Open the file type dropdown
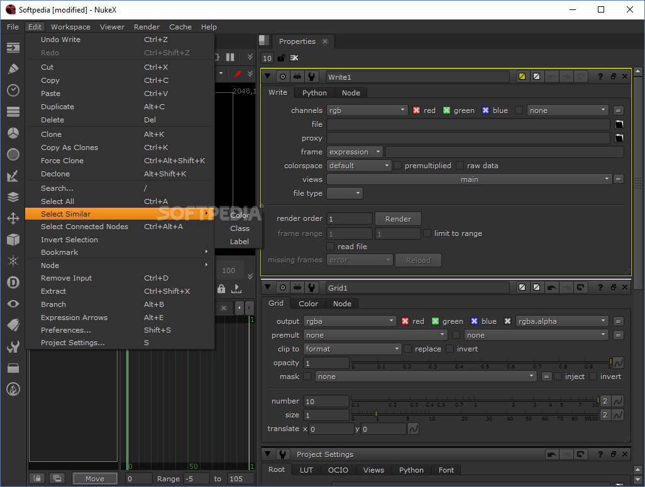This screenshot has height=487, width=645. pos(345,193)
